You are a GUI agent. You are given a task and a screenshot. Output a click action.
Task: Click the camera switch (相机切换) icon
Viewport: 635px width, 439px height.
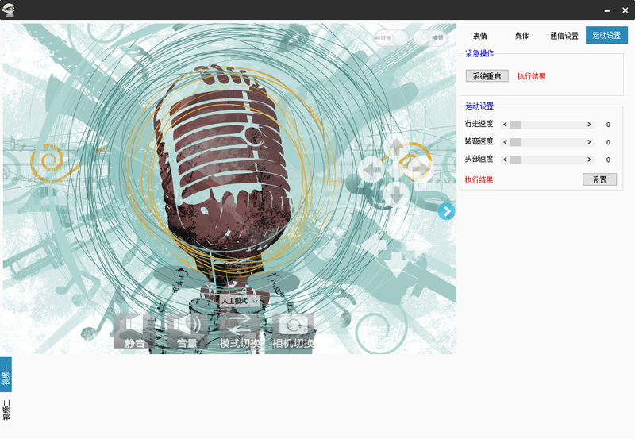(293, 331)
